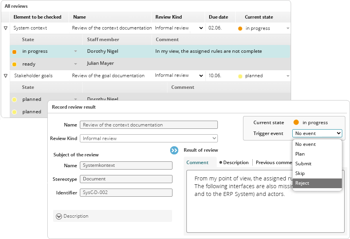Click orange Current state dot in dialog
This screenshot has height=239, width=350.
click(x=296, y=122)
